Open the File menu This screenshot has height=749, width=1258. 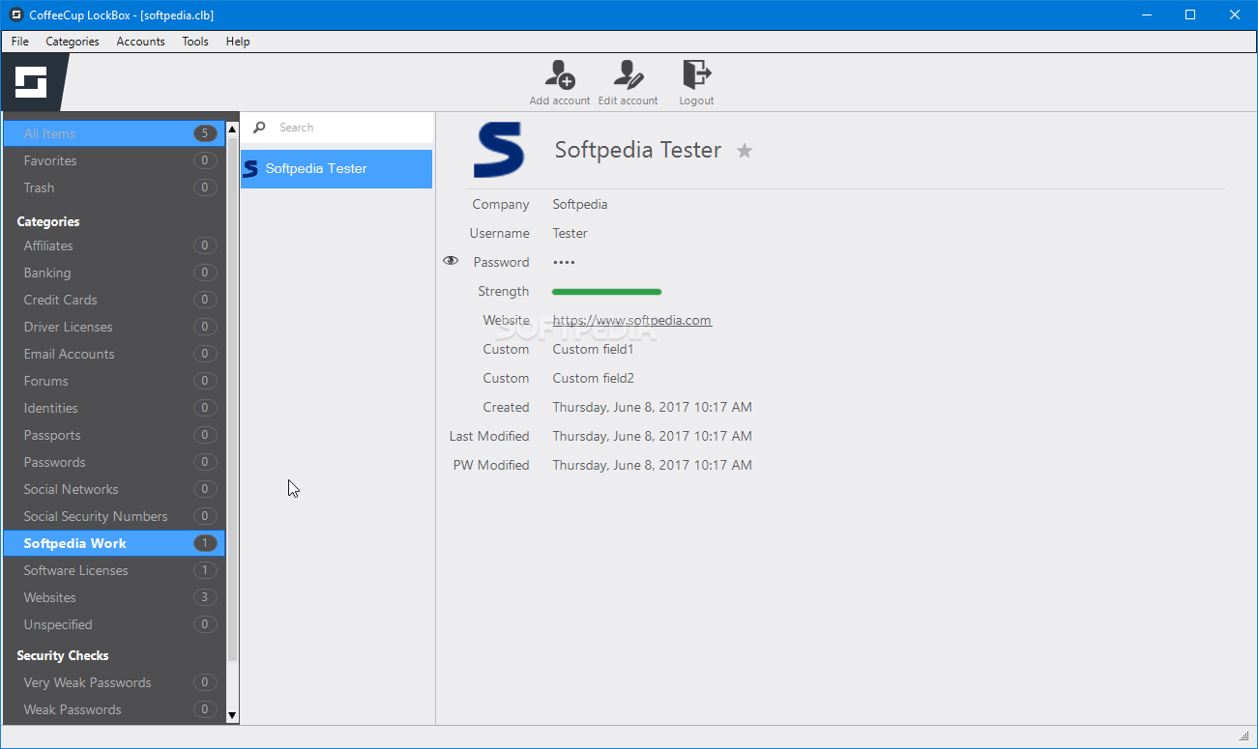coord(20,42)
